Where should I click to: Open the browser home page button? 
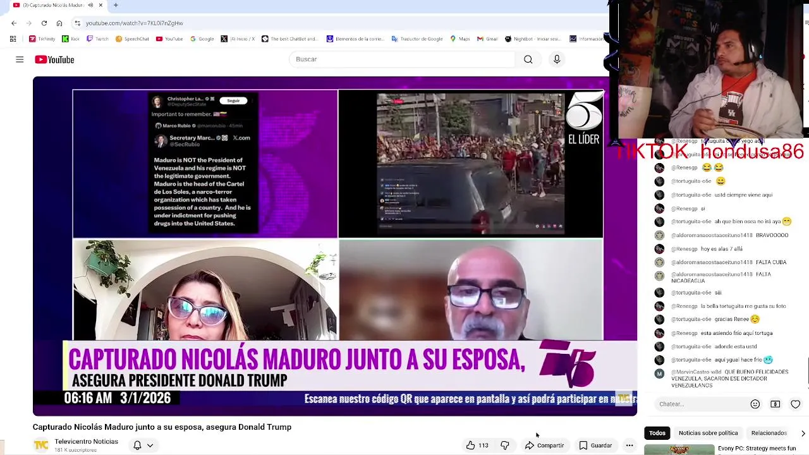[59, 23]
